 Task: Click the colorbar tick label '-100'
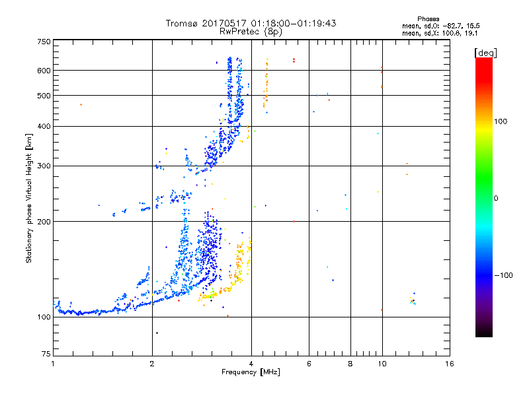[503, 275]
